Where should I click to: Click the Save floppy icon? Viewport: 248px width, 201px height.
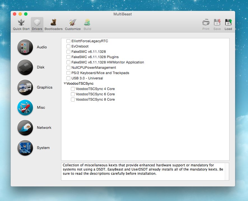(x=217, y=22)
